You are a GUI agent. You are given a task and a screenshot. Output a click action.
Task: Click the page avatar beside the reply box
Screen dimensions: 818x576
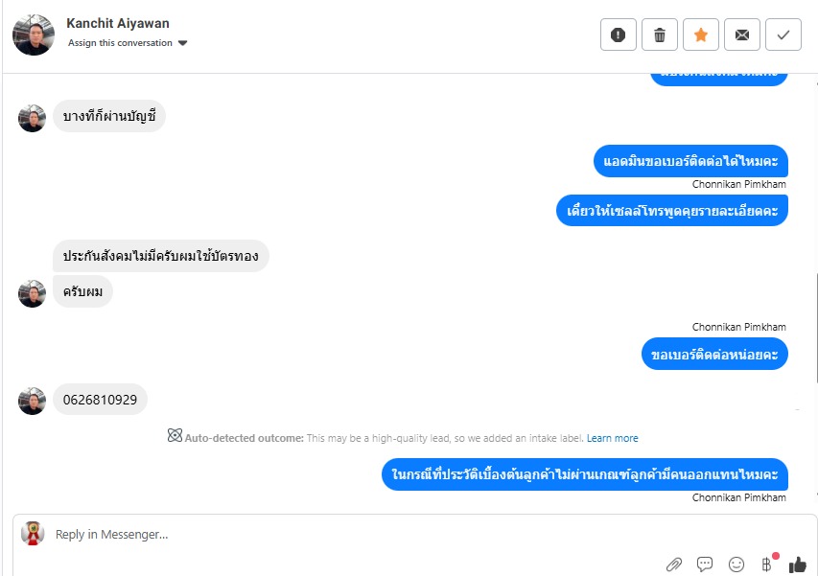coord(33,534)
